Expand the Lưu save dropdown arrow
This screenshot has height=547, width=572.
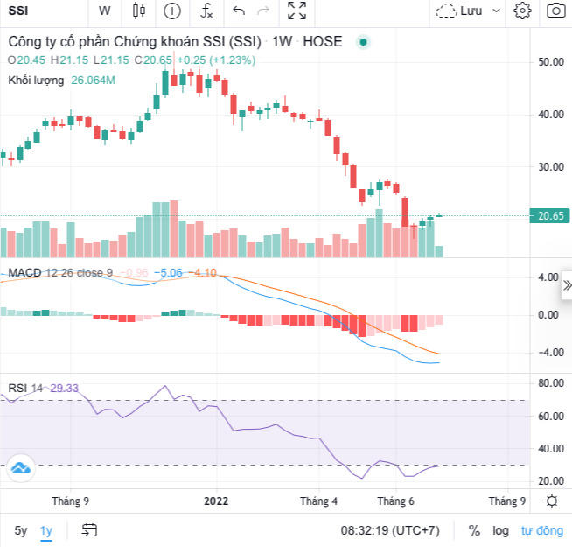pyautogui.click(x=497, y=11)
